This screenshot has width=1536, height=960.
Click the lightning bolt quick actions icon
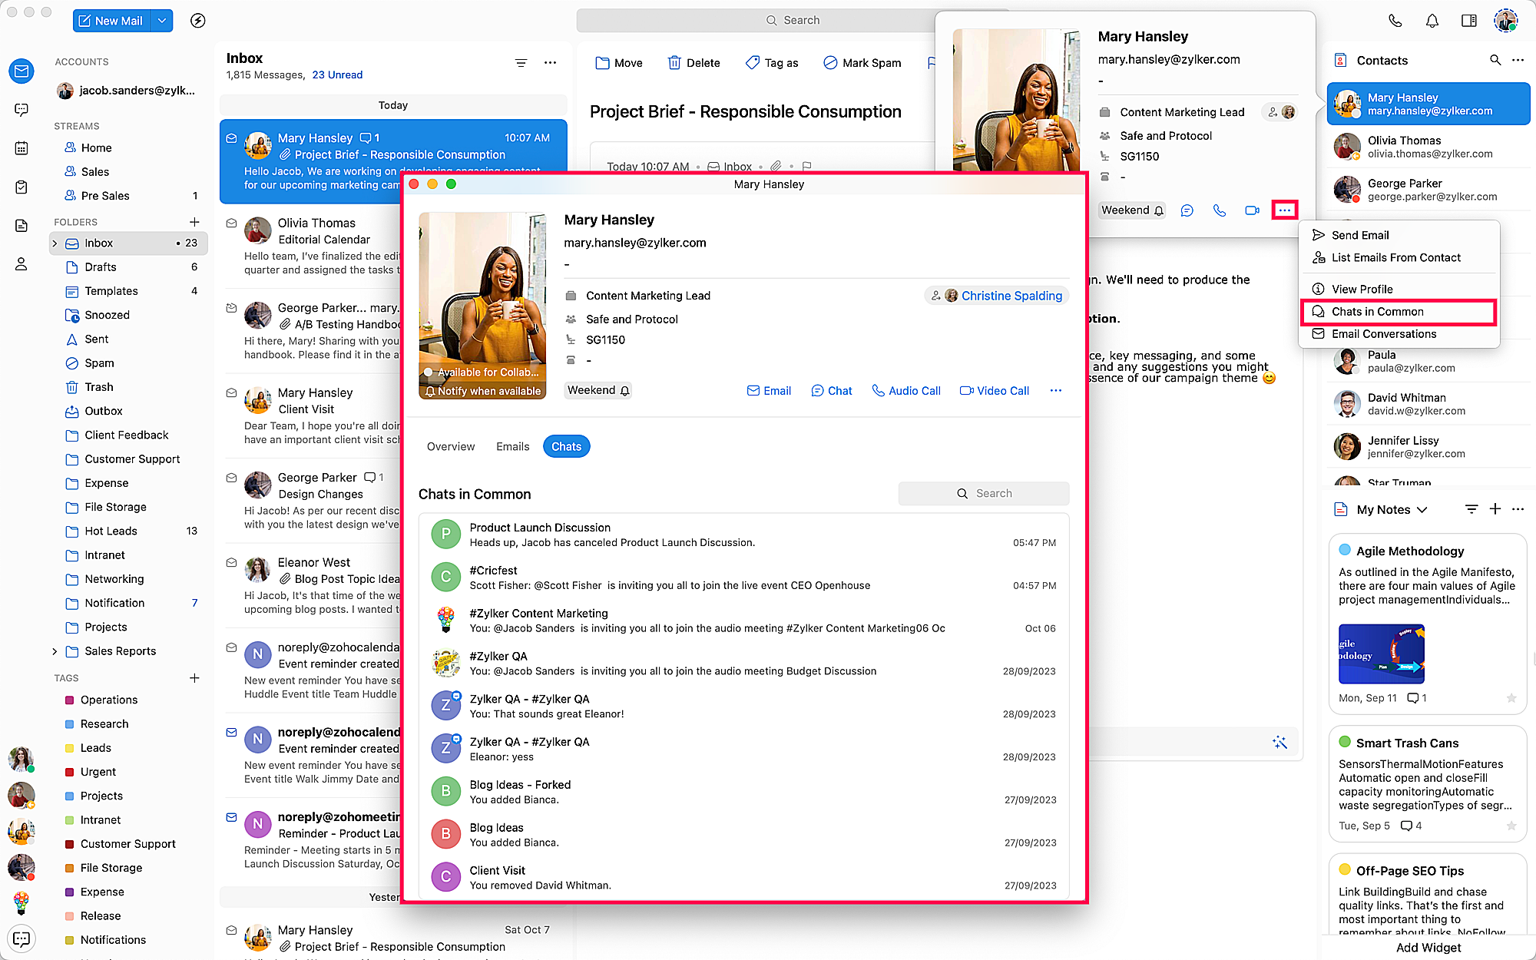click(197, 21)
